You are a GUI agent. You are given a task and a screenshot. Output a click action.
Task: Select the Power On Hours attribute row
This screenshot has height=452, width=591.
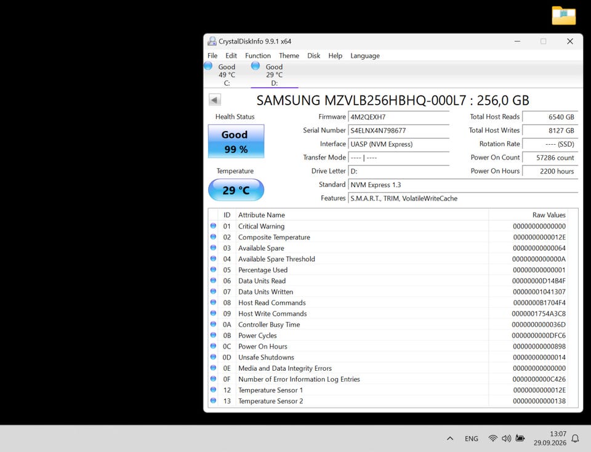[x=388, y=346]
